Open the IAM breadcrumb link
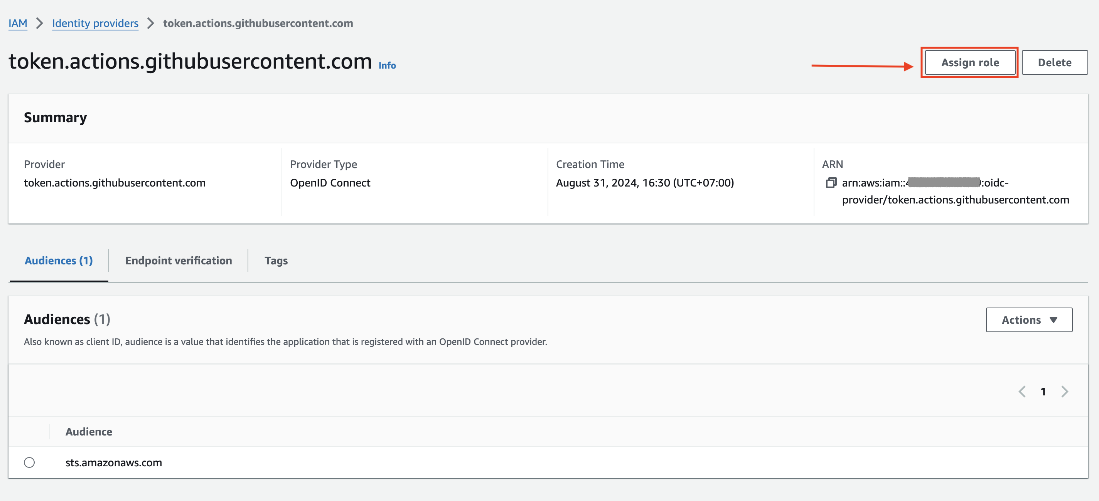This screenshot has height=501, width=1099. 18,23
